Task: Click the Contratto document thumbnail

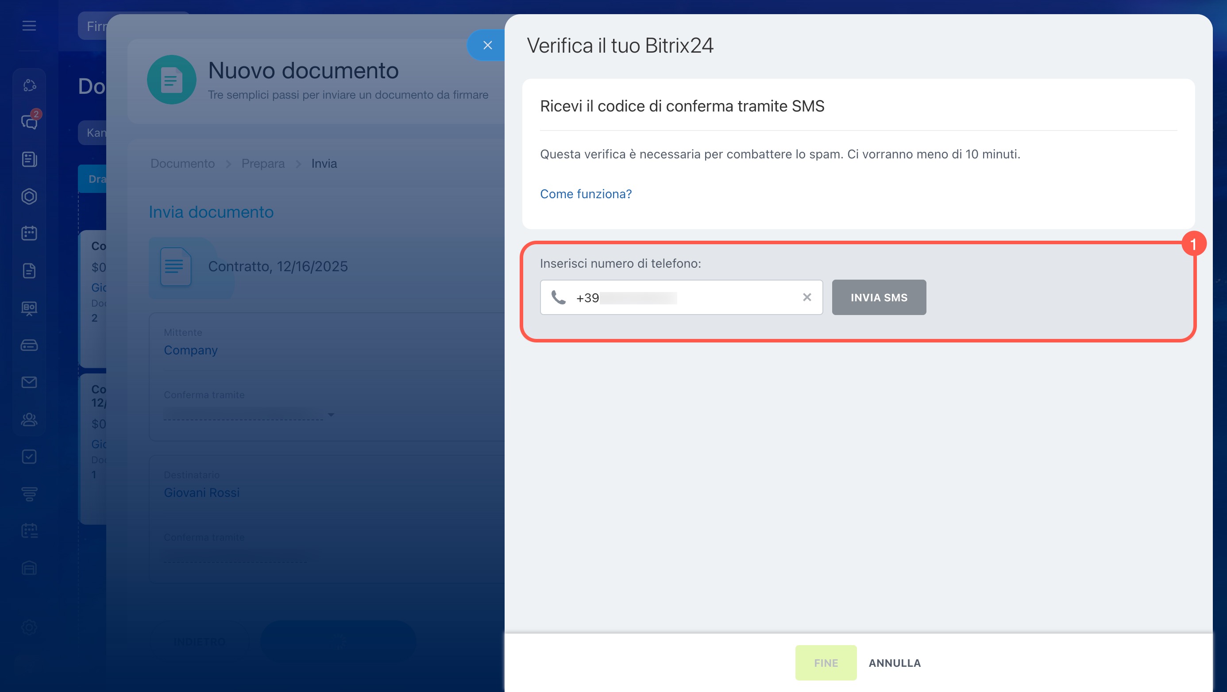Action: tap(175, 267)
